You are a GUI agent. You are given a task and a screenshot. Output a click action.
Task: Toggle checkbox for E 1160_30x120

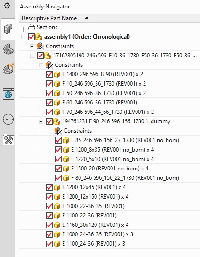(x=49, y=225)
